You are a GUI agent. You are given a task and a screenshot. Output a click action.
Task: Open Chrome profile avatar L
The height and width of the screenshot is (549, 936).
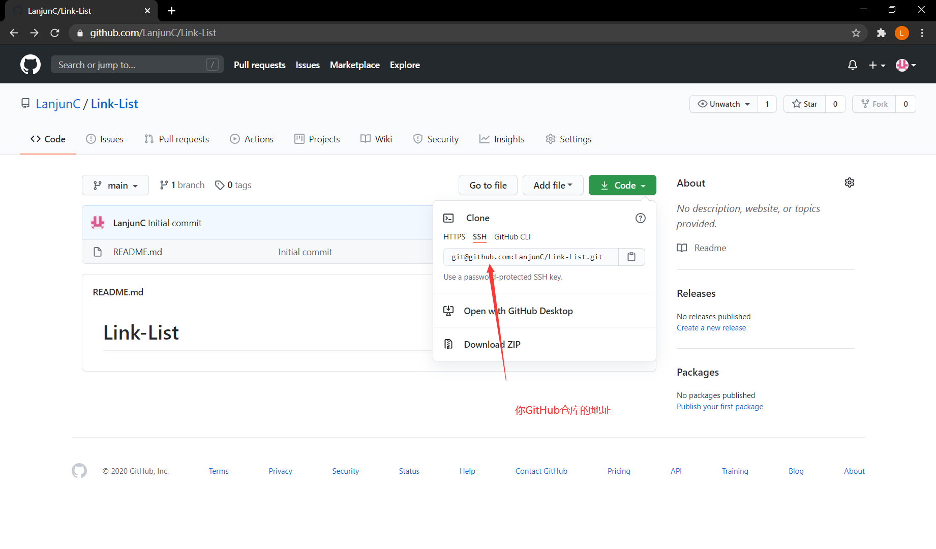click(x=902, y=33)
